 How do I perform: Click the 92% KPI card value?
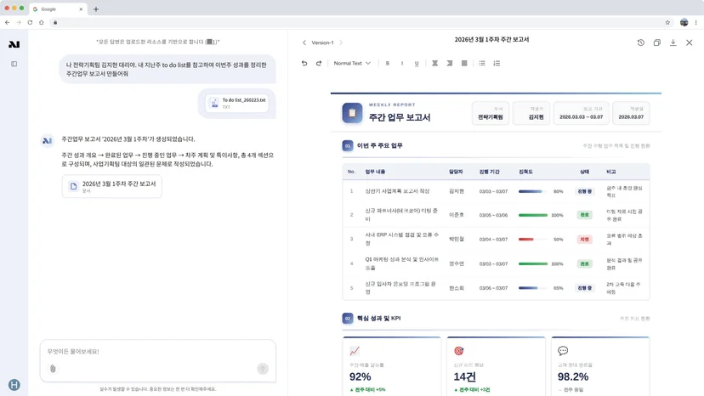pyautogui.click(x=361, y=376)
